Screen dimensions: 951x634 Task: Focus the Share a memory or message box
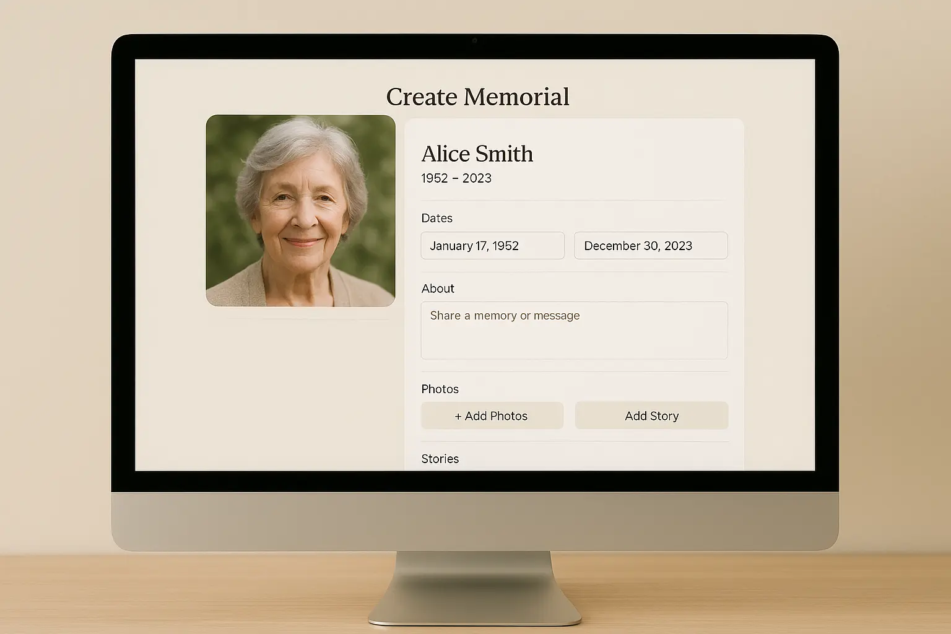tap(574, 330)
